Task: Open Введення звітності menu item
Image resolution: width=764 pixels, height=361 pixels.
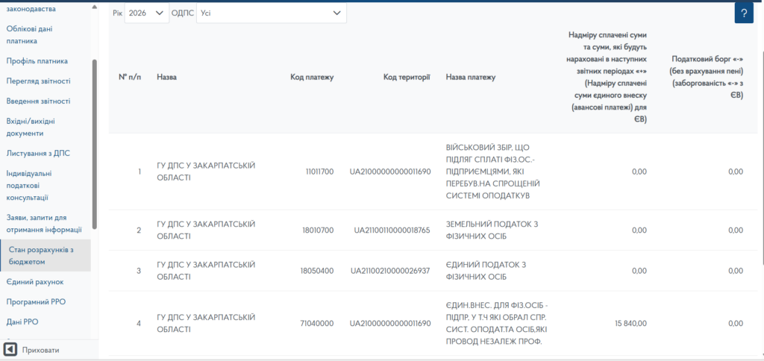Action: (x=38, y=101)
